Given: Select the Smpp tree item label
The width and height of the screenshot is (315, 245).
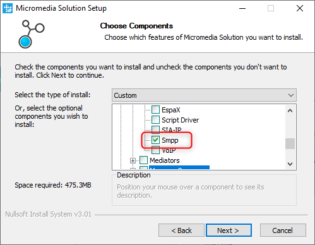Looking at the screenshot, I should (170, 140).
